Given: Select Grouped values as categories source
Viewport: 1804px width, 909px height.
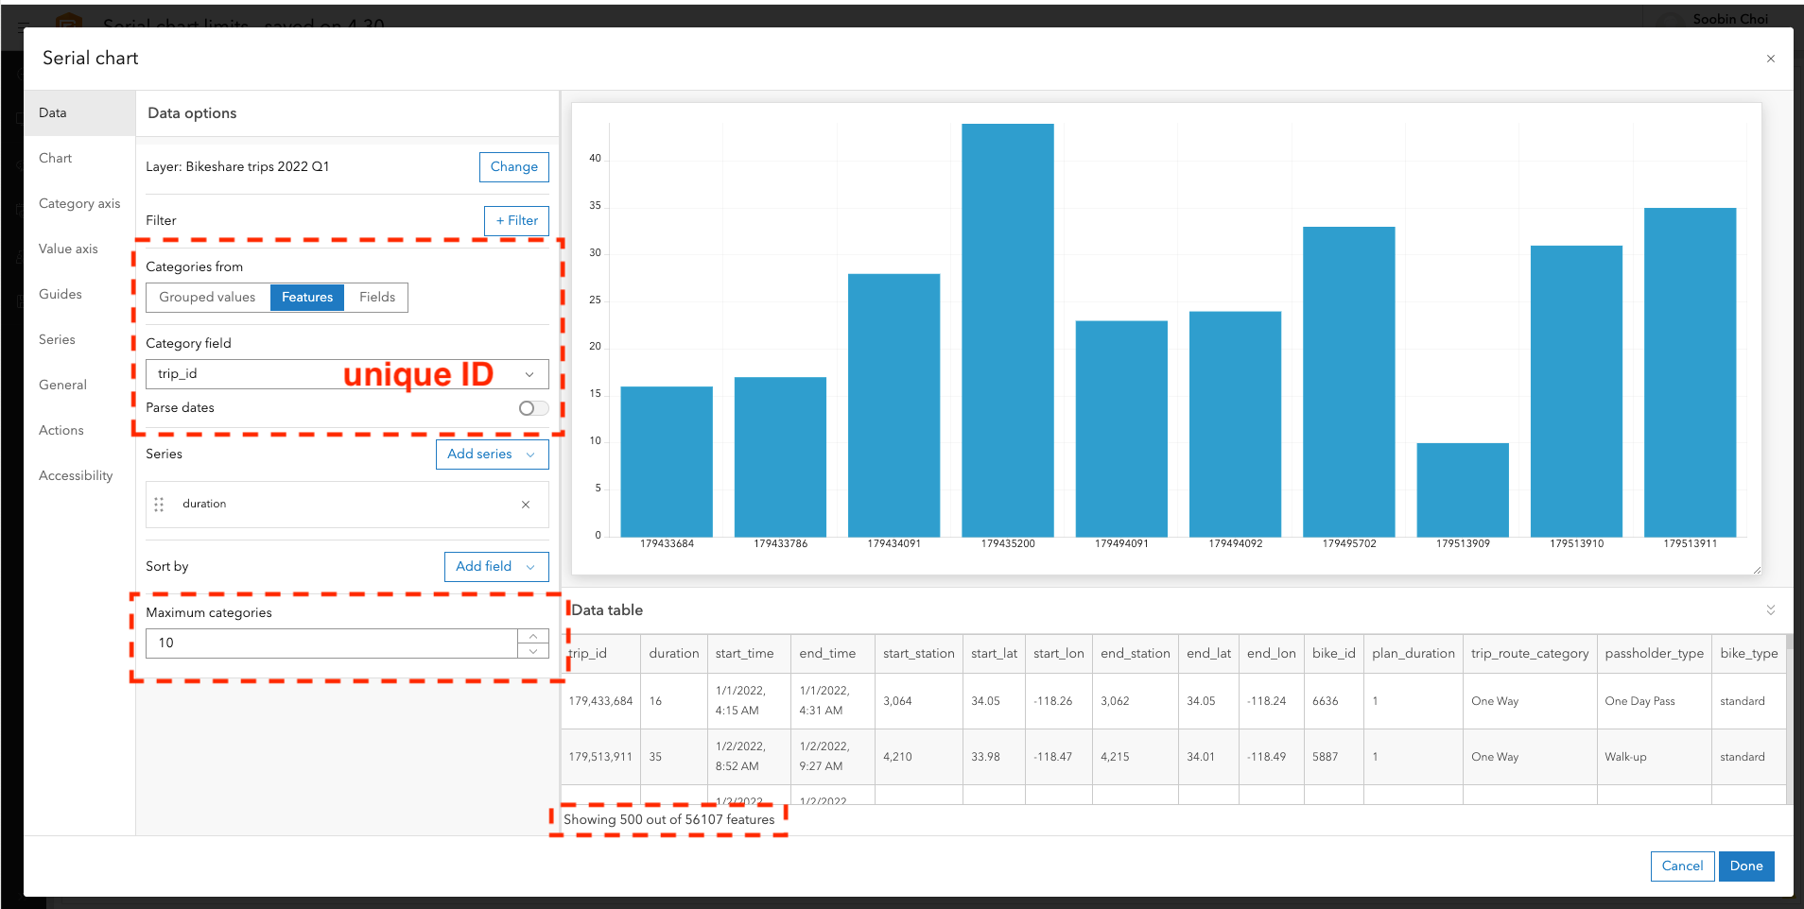Looking at the screenshot, I should click(x=207, y=297).
